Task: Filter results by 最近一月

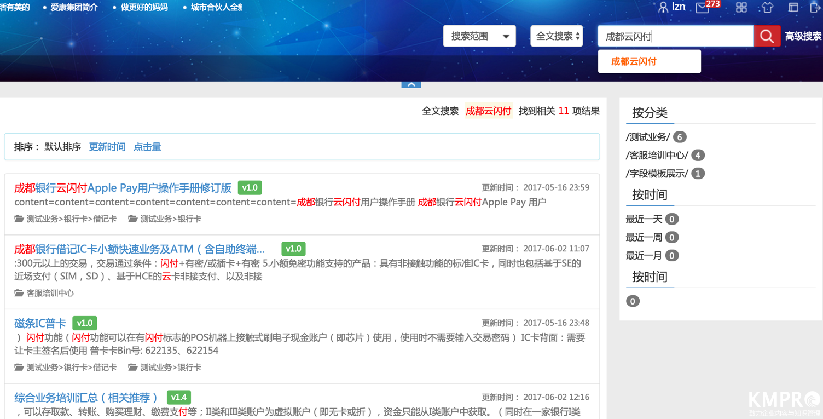Action: point(644,255)
